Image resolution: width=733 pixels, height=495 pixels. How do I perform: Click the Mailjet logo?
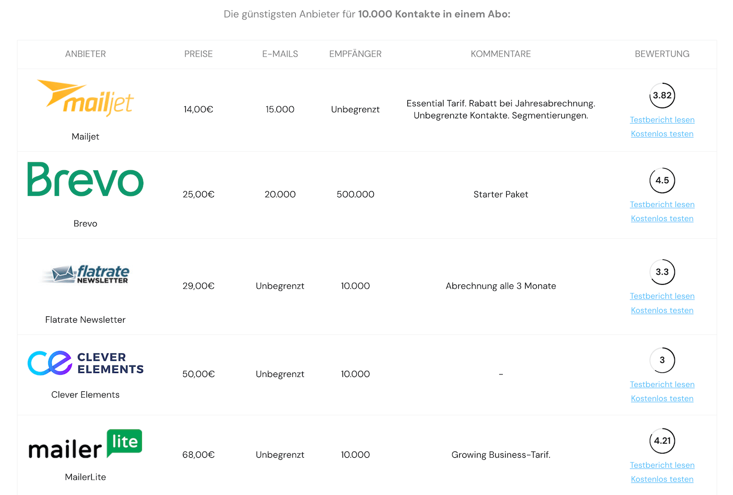pyautogui.click(x=85, y=98)
